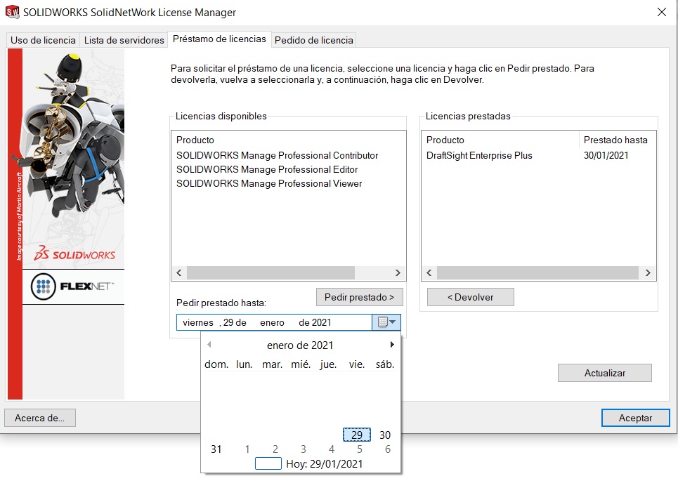Viewport: 678px width, 488px height.
Task: Select Préstamo de licencias tab
Action: pyautogui.click(x=219, y=39)
